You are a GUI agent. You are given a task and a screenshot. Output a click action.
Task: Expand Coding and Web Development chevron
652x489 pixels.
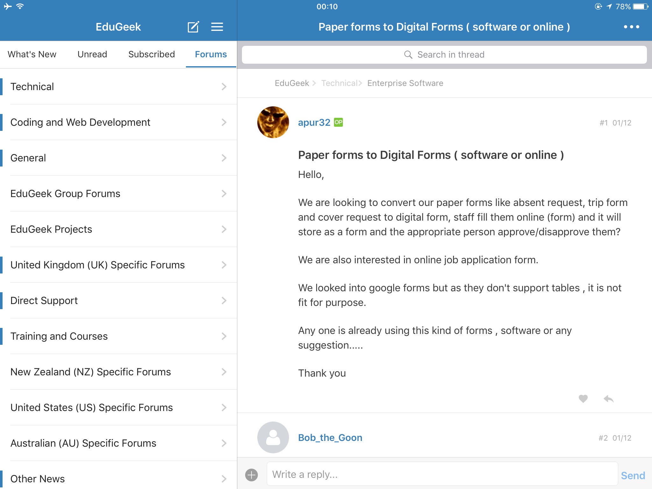coord(224,122)
